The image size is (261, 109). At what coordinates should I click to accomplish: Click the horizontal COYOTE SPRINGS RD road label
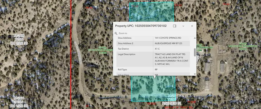click(154, 95)
